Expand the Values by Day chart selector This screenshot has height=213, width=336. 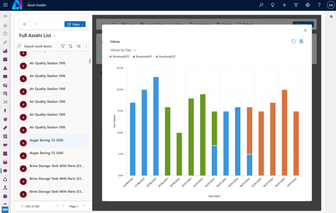(123, 50)
